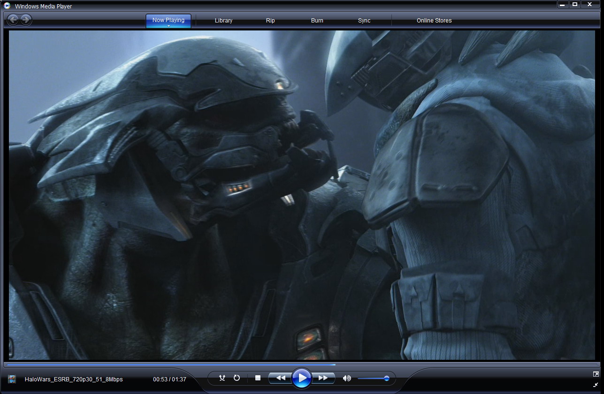Open the Library tab
604x394 pixels.
223,21
